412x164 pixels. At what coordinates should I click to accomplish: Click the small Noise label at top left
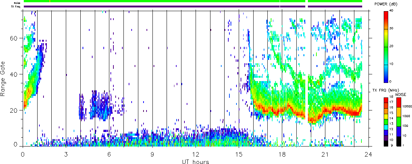pyautogui.click(x=17, y=3)
